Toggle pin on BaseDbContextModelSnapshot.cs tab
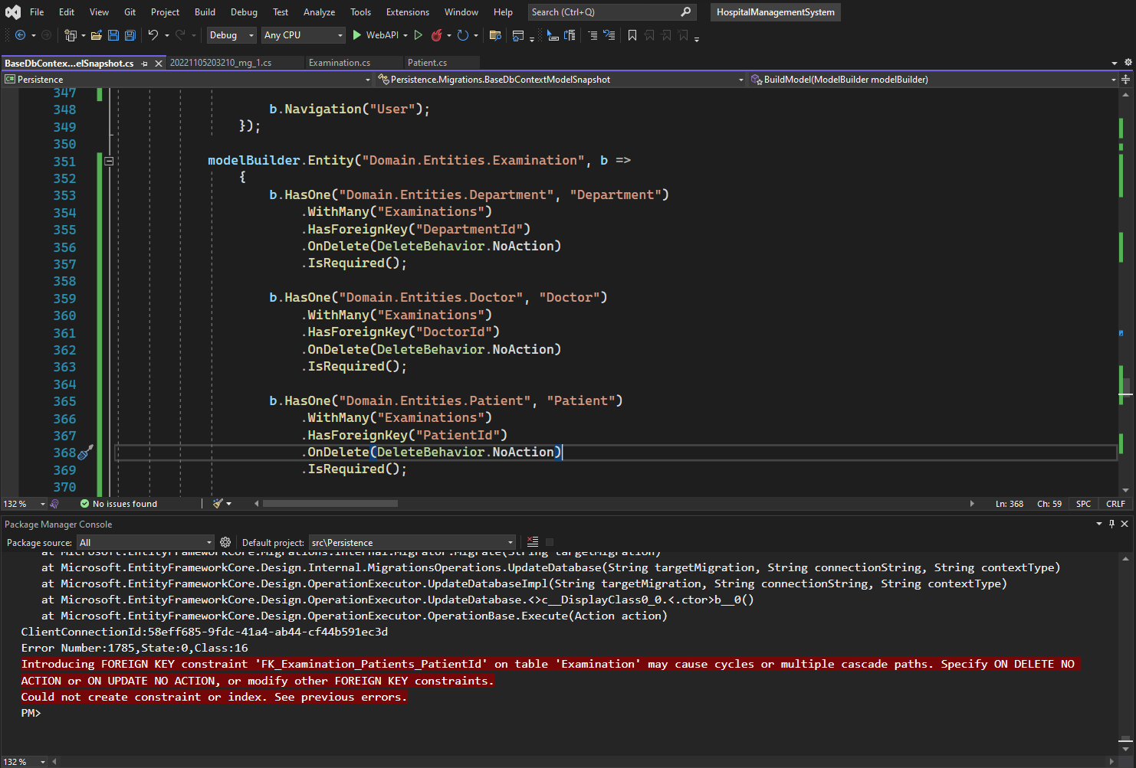The width and height of the screenshot is (1136, 768). click(145, 64)
